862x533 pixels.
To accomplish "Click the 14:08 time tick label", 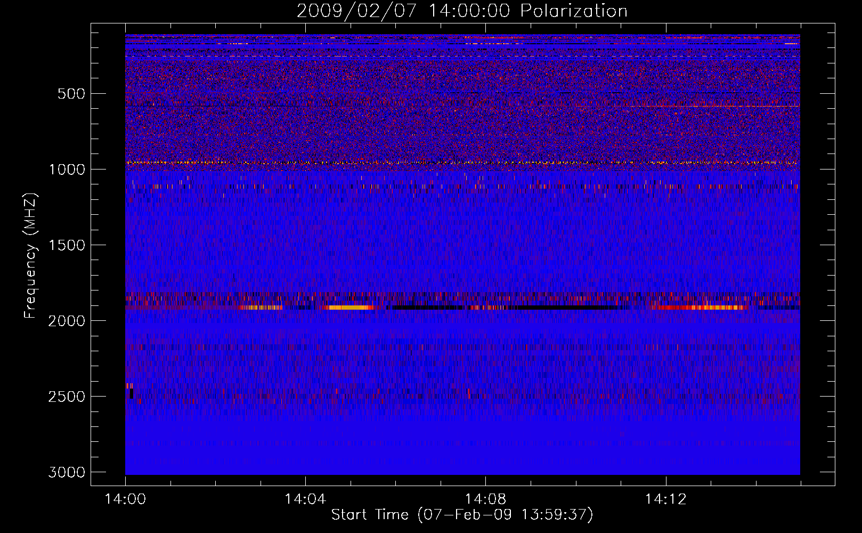I will tap(485, 499).
